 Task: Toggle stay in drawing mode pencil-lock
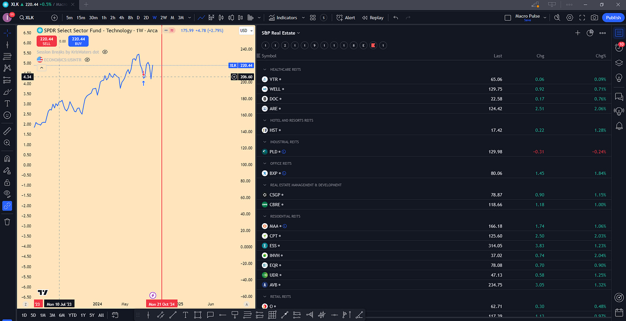(x=7, y=171)
